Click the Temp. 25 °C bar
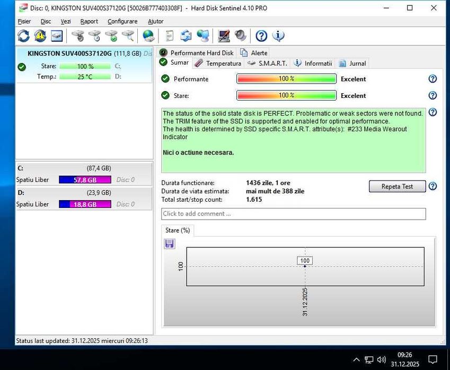The image size is (450, 370). (85, 77)
